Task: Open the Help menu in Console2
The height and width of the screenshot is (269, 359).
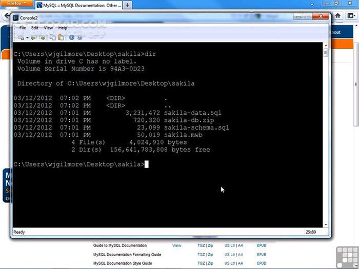Action: 63,28
